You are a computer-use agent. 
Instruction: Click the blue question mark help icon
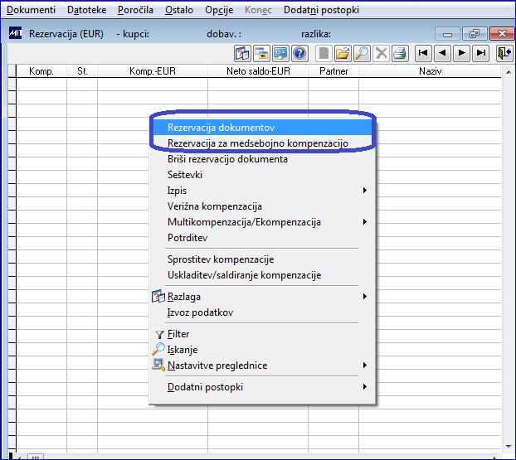[299, 53]
